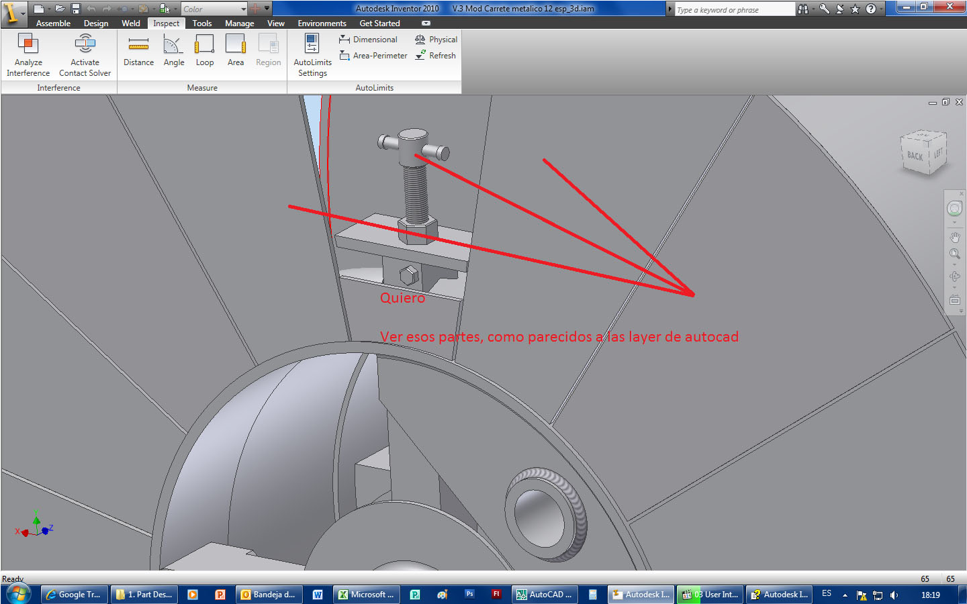Screen dimensions: 967x604
Task: Open Subscription Center key icon
Action: pos(825,9)
